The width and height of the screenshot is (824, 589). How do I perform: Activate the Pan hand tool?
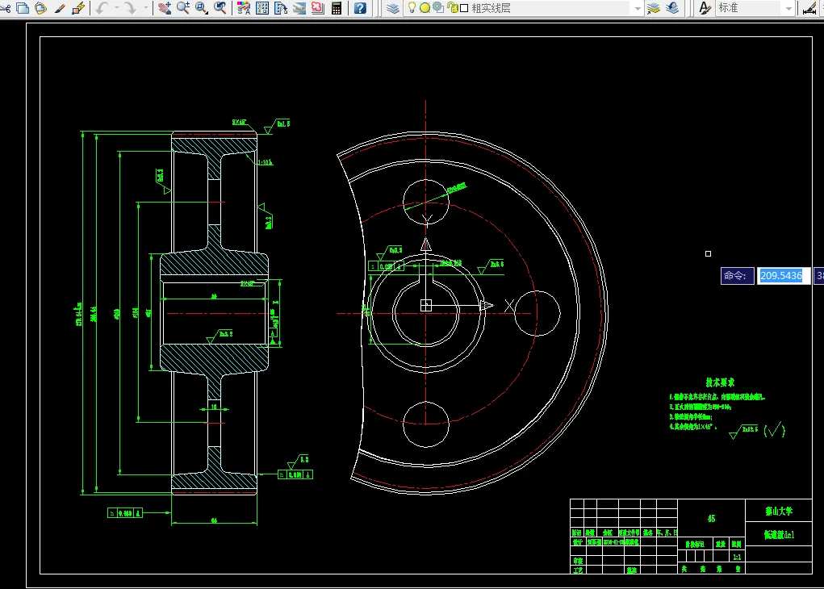[165, 8]
